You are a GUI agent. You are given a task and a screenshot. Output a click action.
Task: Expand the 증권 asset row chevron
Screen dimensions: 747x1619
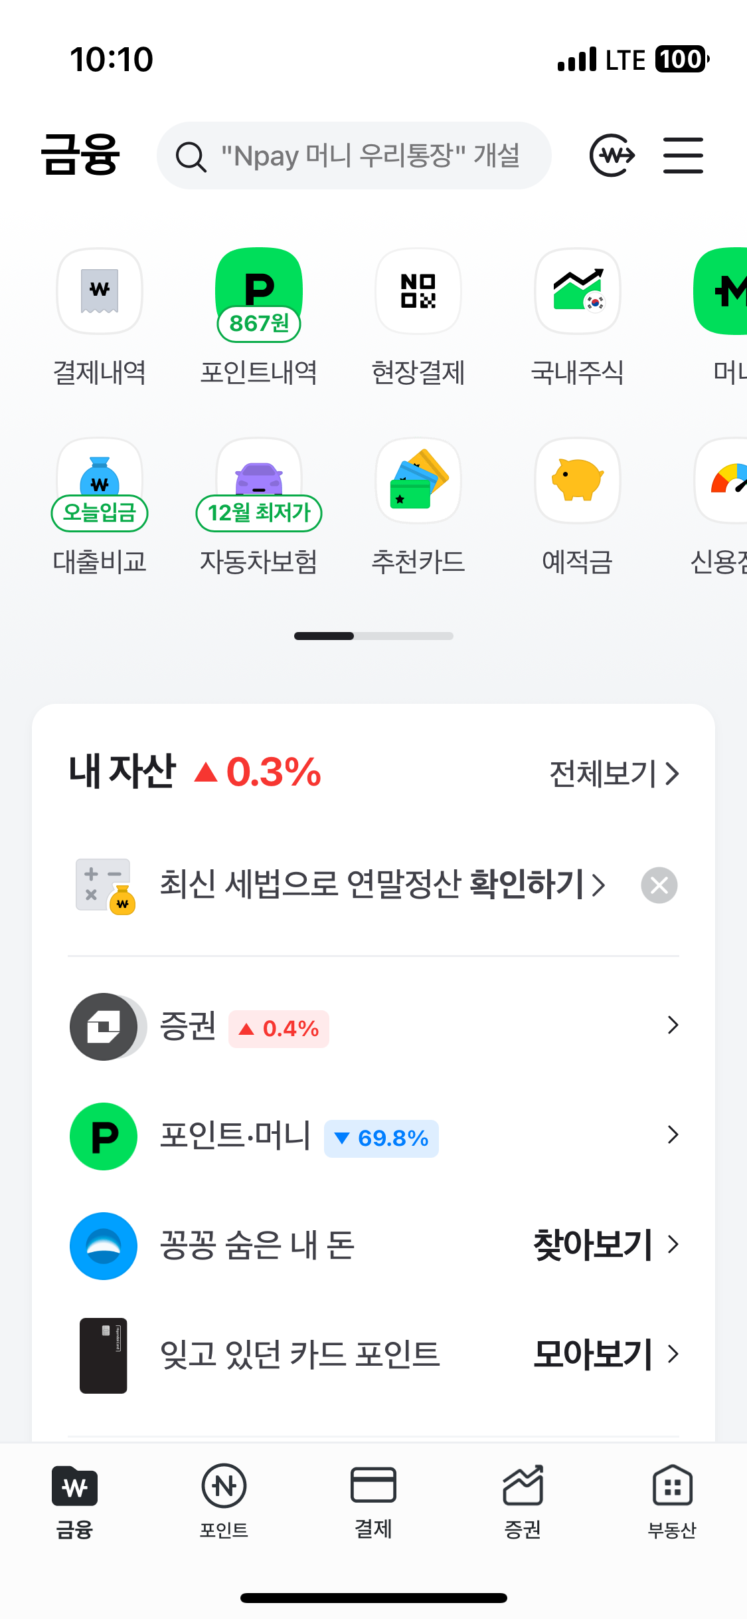[672, 1025]
